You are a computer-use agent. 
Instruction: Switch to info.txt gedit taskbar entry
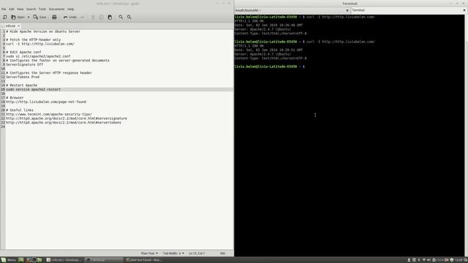click(x=64, y=260)
